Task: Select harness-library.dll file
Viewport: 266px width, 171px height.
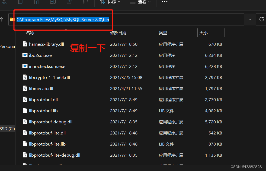Action: [x=46, y=44]
